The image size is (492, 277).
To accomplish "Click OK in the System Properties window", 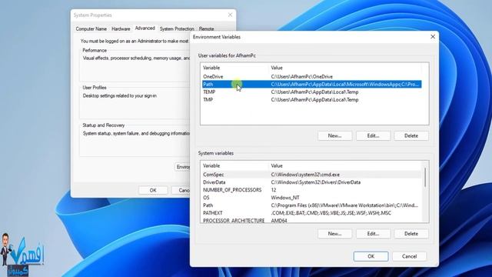I will point(153,190).
